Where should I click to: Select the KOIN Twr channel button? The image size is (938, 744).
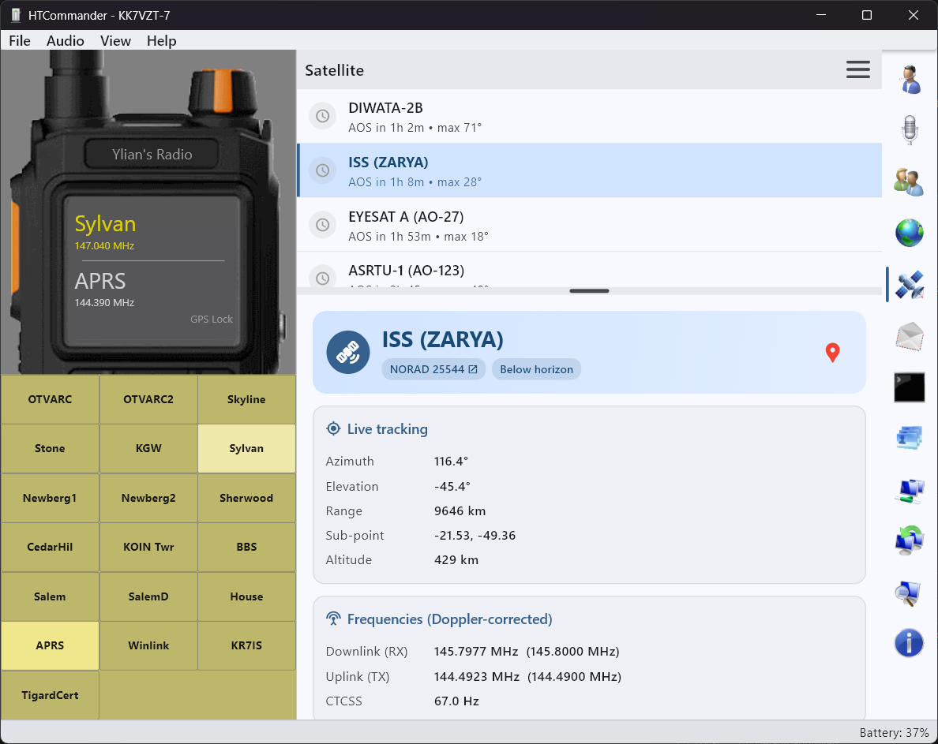[148, 547]
